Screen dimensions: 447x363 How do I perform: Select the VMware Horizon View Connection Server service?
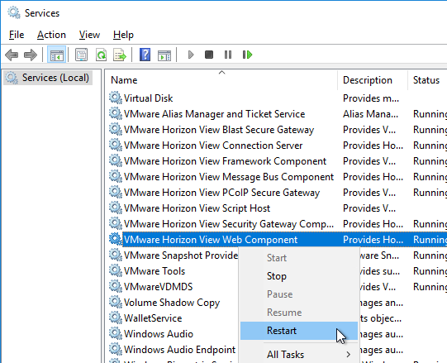click(x=213, y=146)
